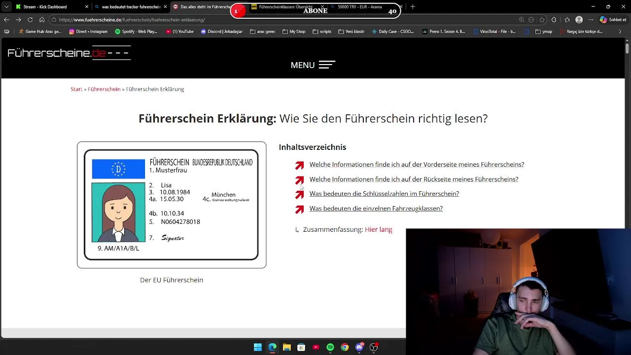Viewport: 631px width, 355px height.
Task: Open Google Chrome from taskbar
Action: pos(345,347)
